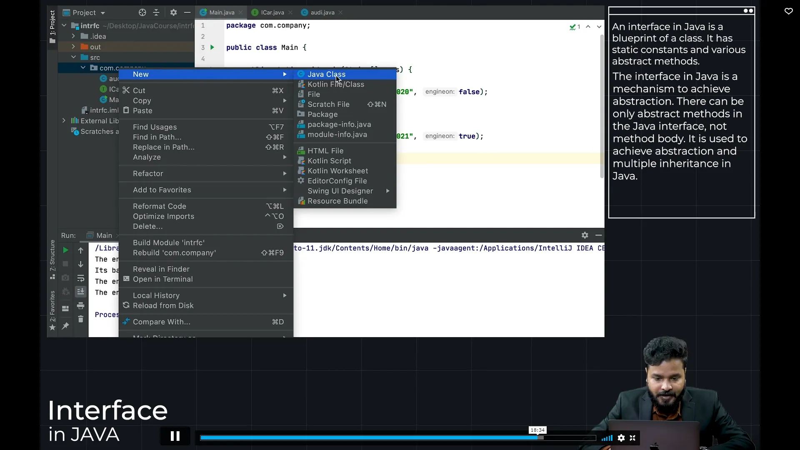The image size is (800, 450).
Task: Choose Reformat Code in context menu
Action: (x=160, y=206)
